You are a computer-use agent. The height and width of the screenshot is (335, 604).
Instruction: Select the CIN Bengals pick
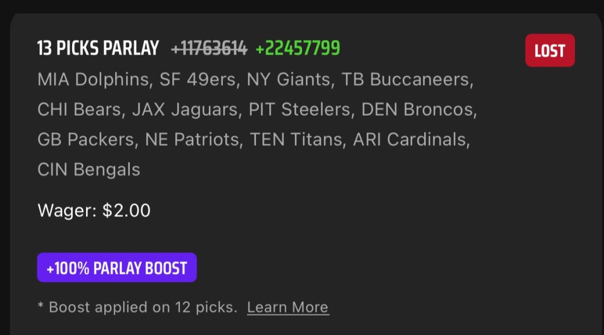88,170
